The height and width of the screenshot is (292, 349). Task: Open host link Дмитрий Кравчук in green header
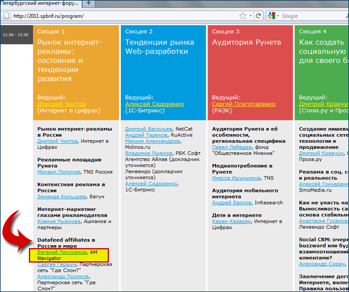click(324, 104)
